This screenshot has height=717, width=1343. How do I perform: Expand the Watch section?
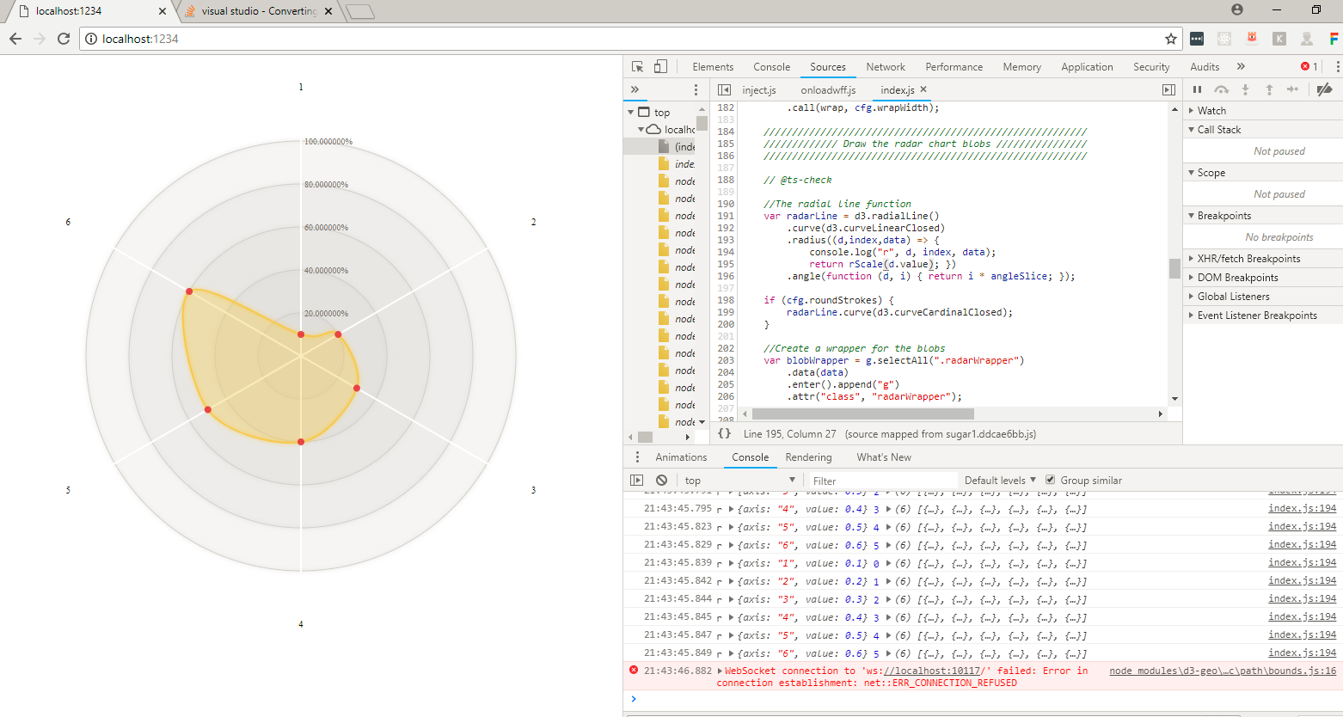coord(1211,111)
